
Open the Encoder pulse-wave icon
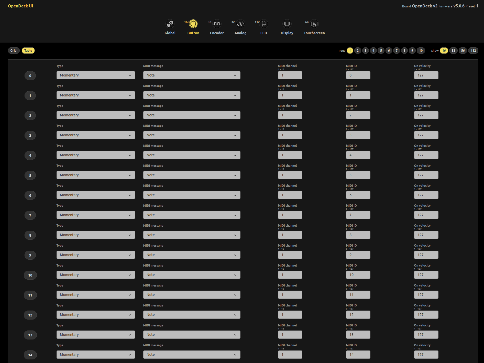(x=217, y=24)
